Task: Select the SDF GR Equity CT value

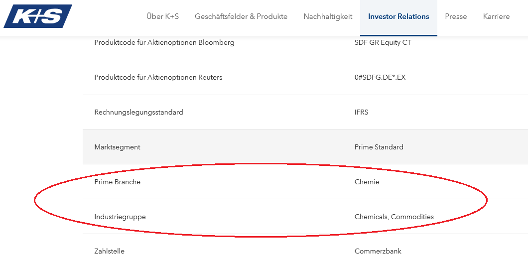Action: pyautogui.click(x=383, y=42)
